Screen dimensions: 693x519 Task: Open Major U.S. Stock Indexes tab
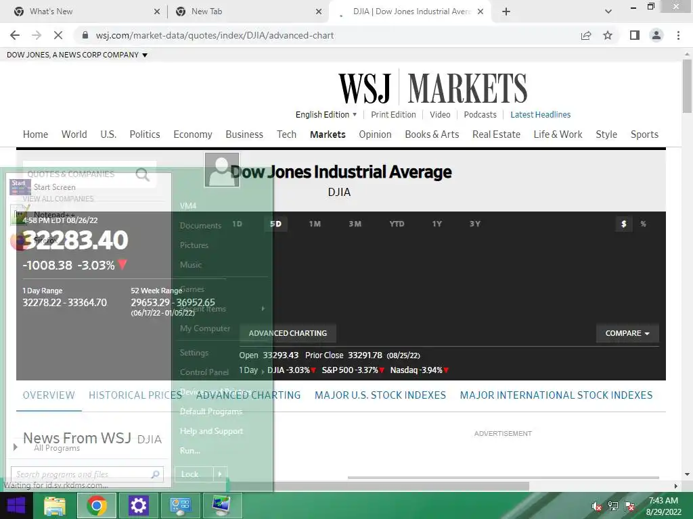pyautogui.click(x=380, y=395)
